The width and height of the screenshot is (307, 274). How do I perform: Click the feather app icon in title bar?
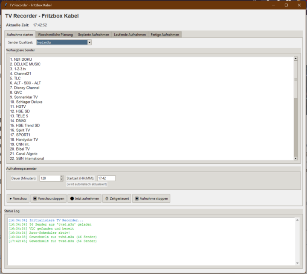click(6, 5)
